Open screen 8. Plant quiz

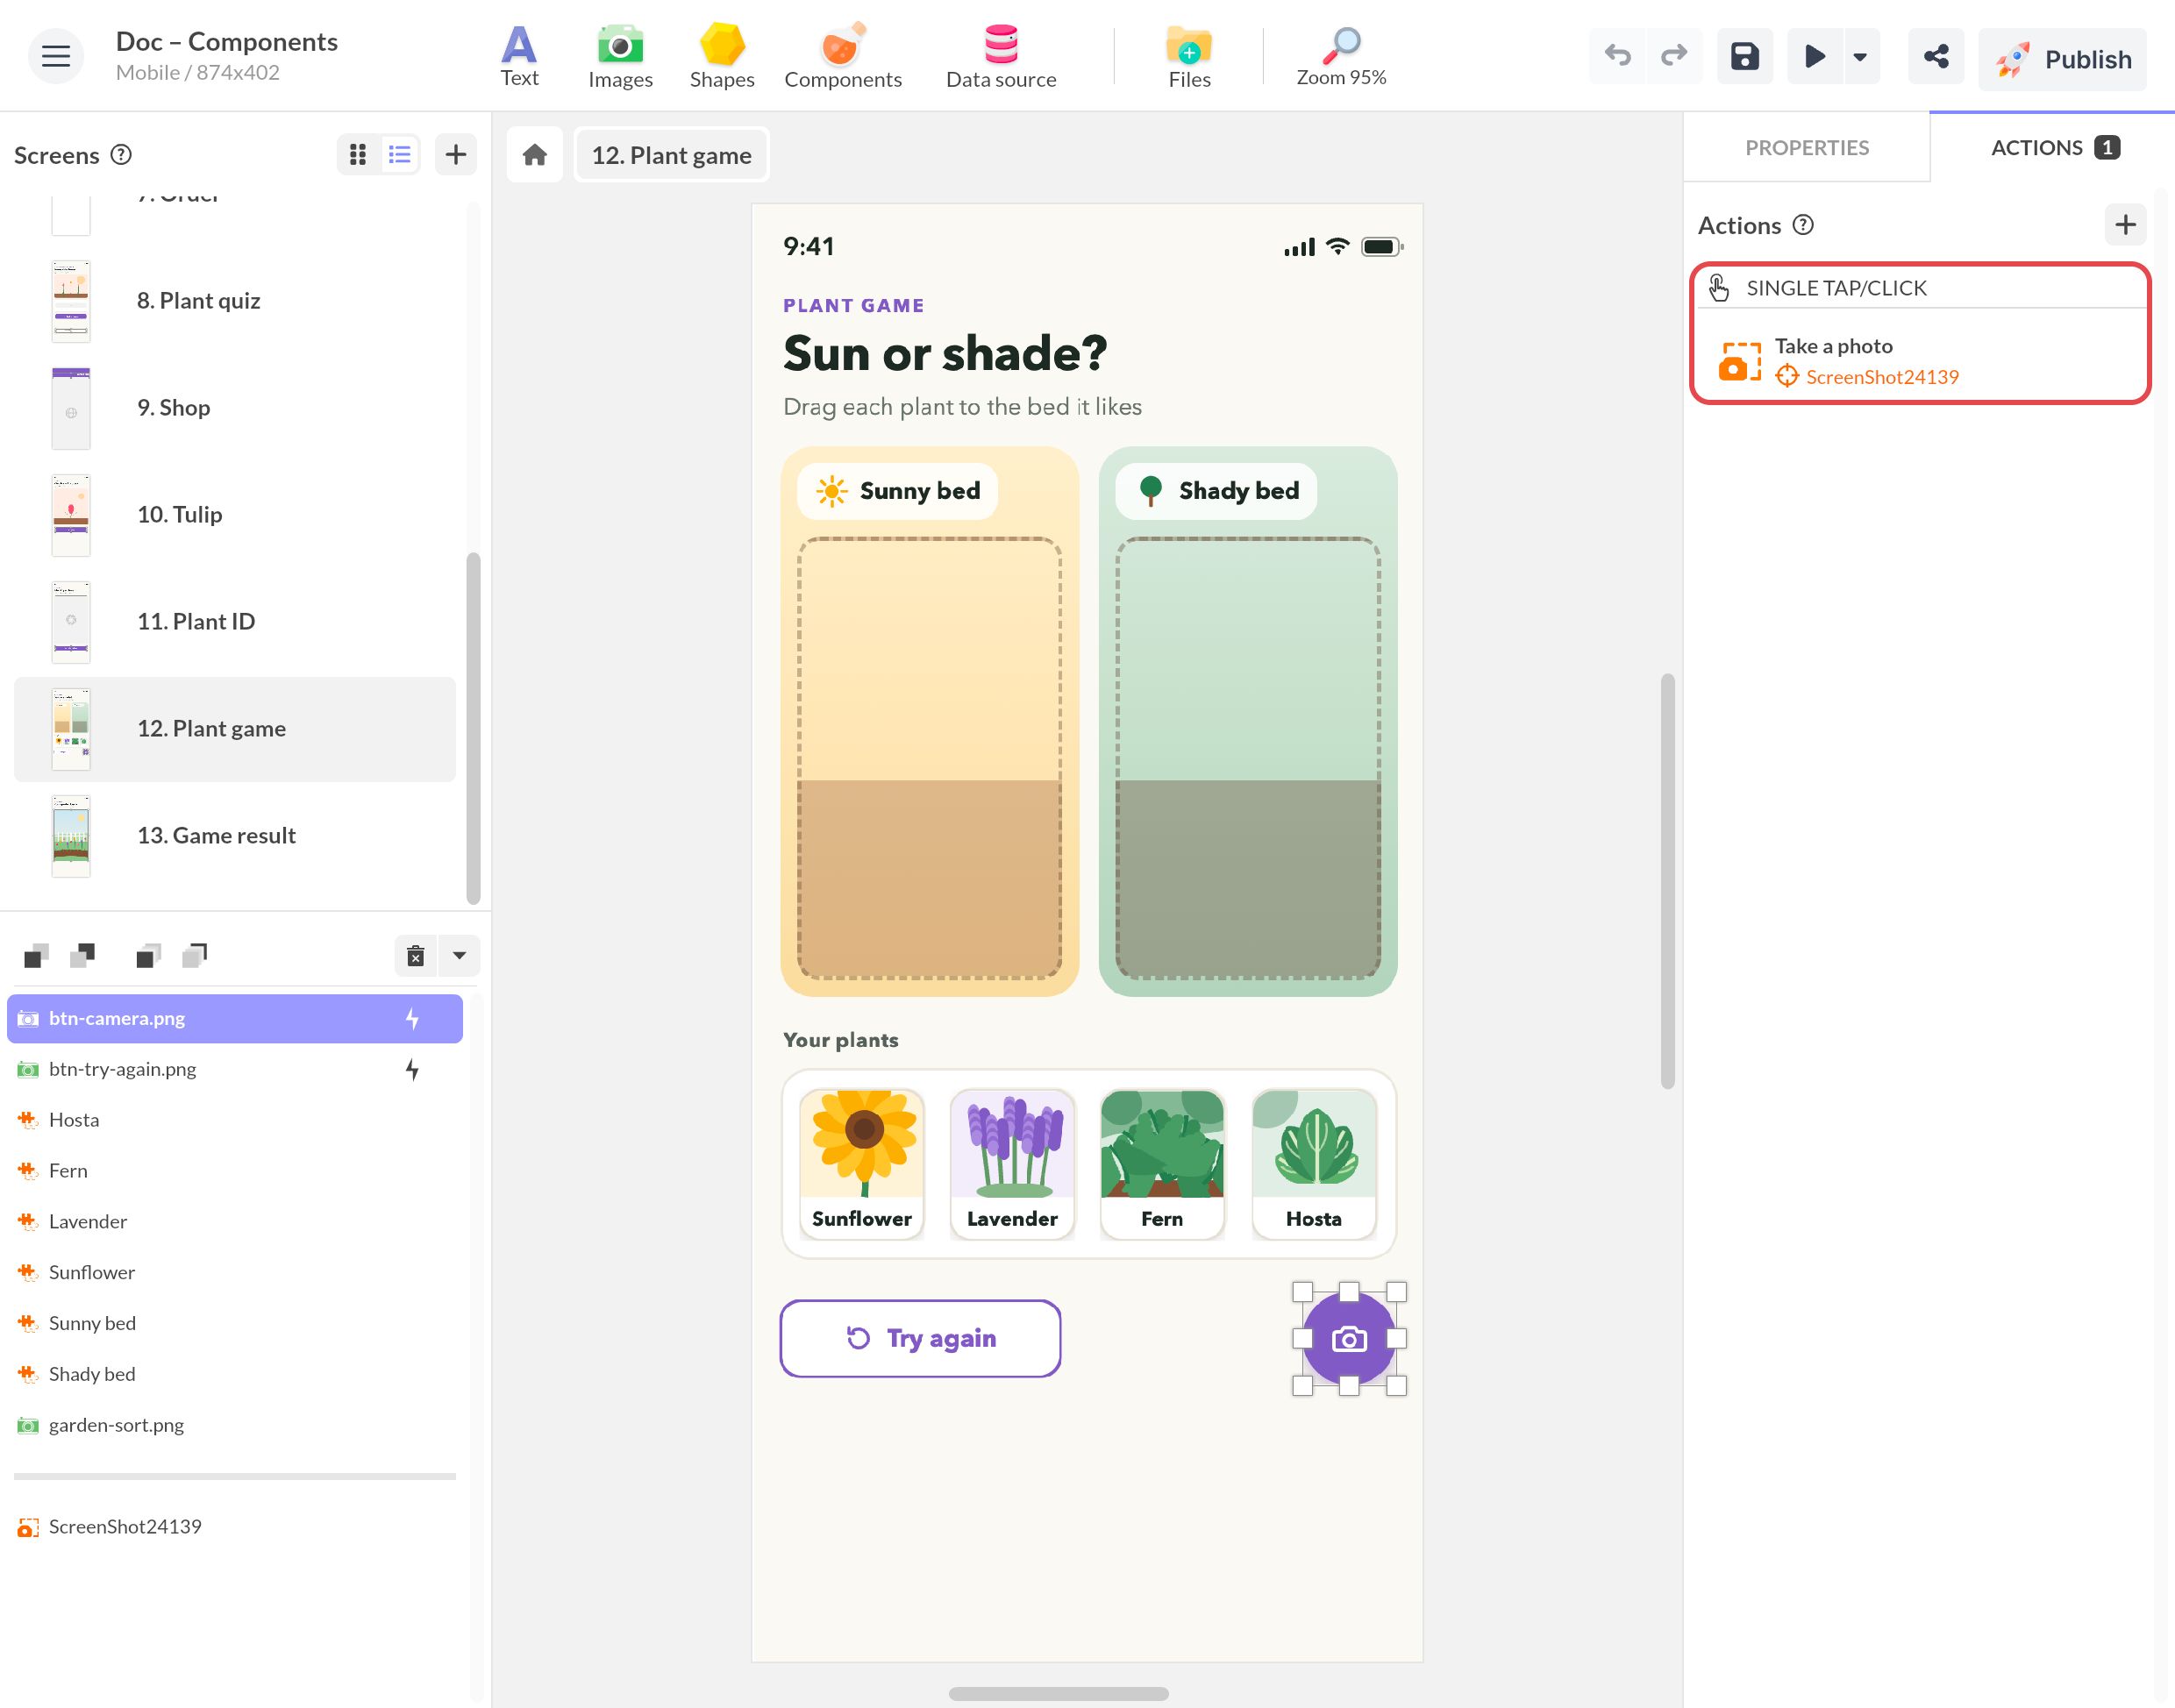(235, 301)
